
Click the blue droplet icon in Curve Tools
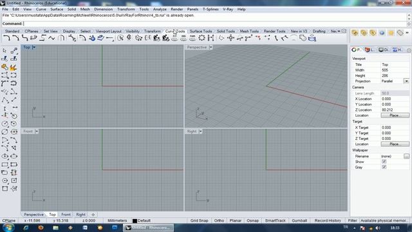point(92,39)
